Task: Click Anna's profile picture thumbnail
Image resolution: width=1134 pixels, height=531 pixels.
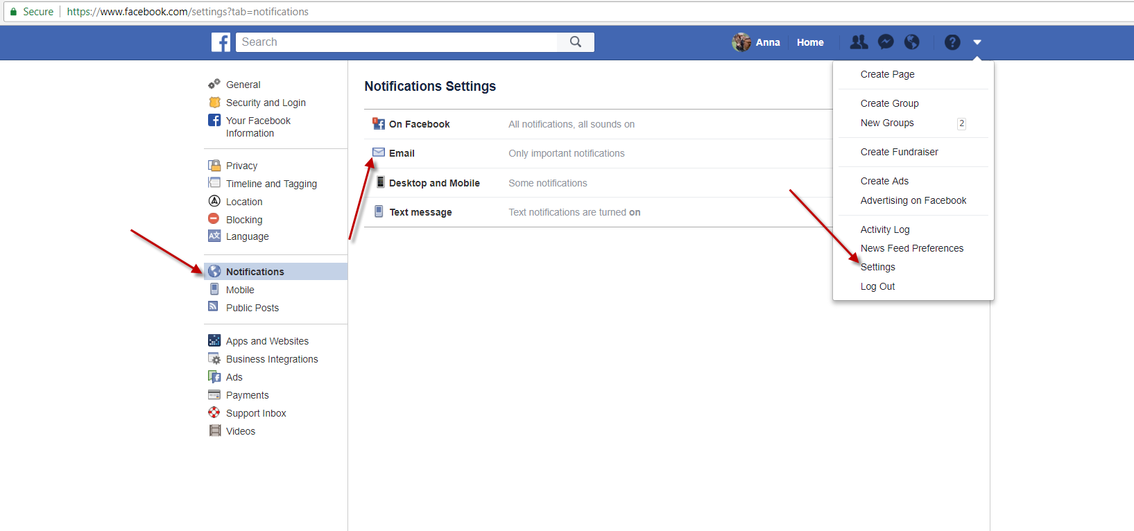Action: coord(741,42)
